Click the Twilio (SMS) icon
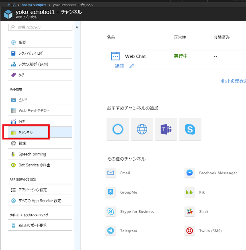The width and height of the screenshot is (246, 250). tap(190, 231)
